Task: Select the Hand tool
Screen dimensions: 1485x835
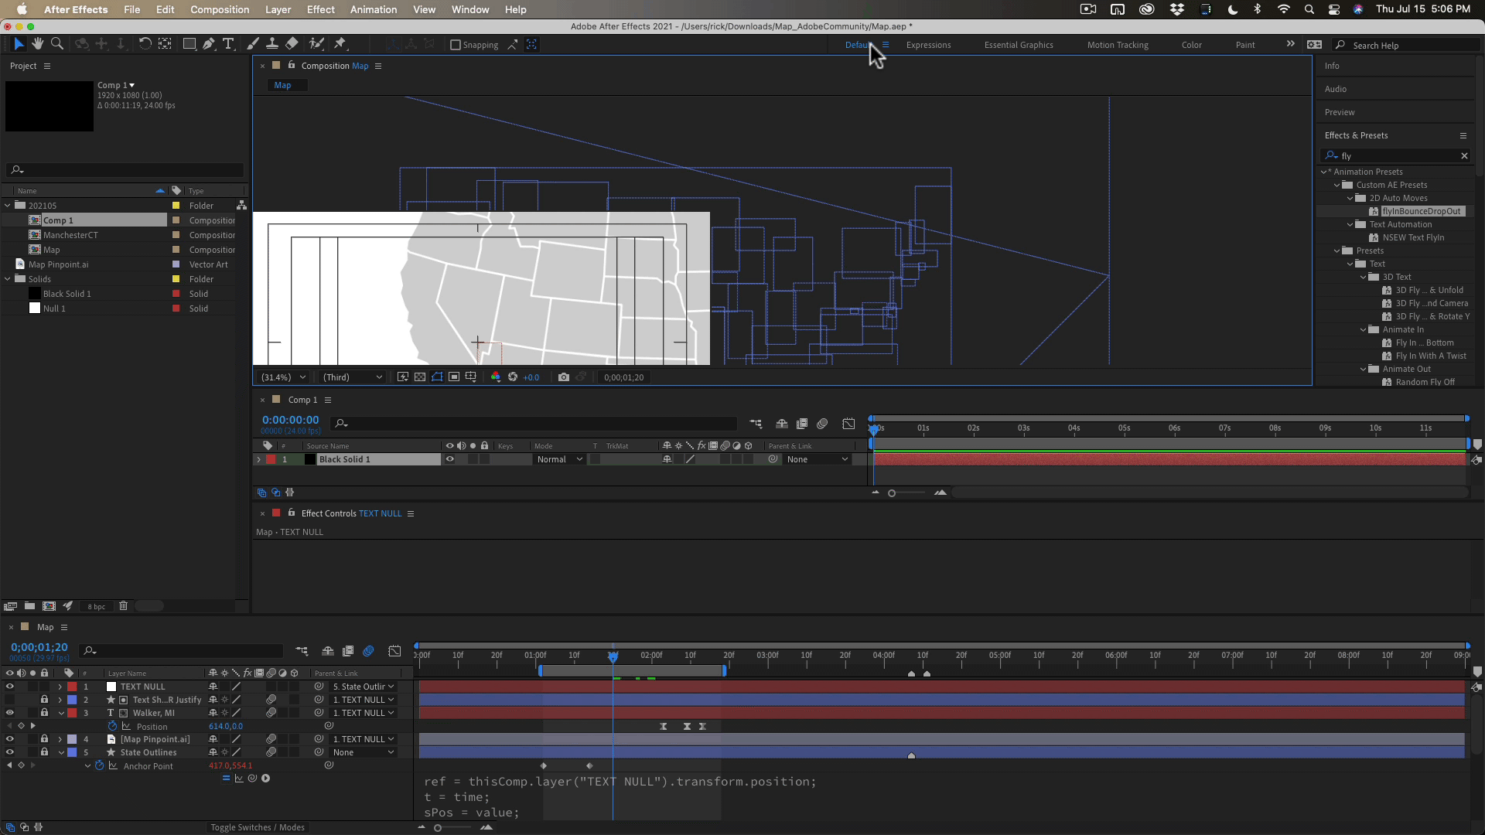Action: click(x=37, y=44)
